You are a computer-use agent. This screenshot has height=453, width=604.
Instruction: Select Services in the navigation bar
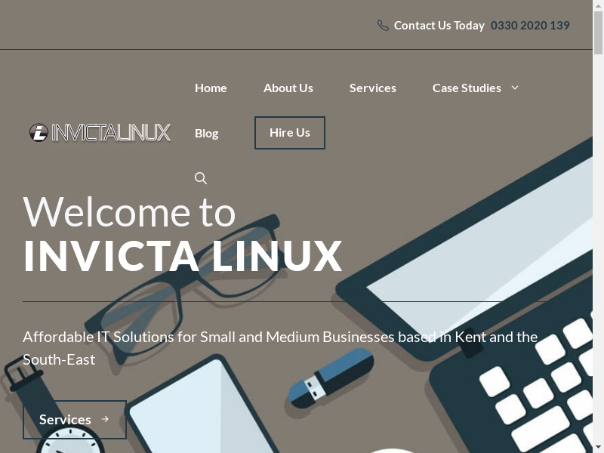tap(372, 88)
